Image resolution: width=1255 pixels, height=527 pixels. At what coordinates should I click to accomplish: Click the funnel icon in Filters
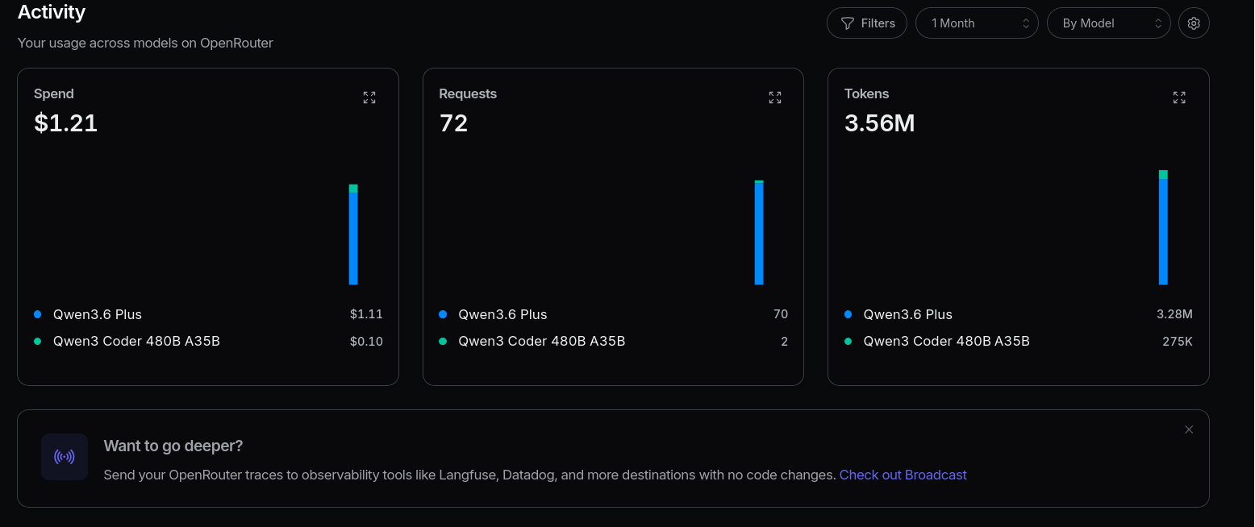coord(848,23)
